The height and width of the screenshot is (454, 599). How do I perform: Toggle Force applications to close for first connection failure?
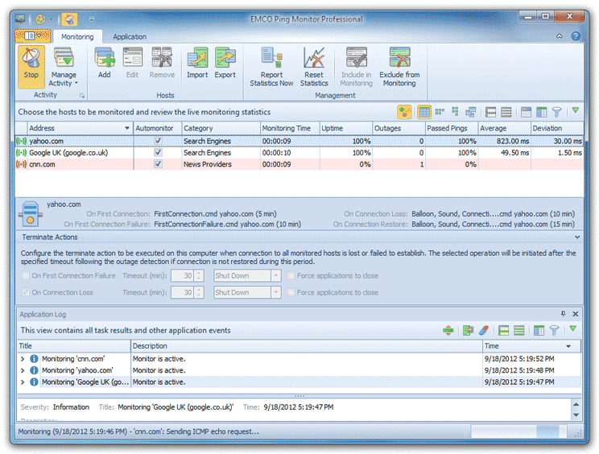click(x=291, y=275)
